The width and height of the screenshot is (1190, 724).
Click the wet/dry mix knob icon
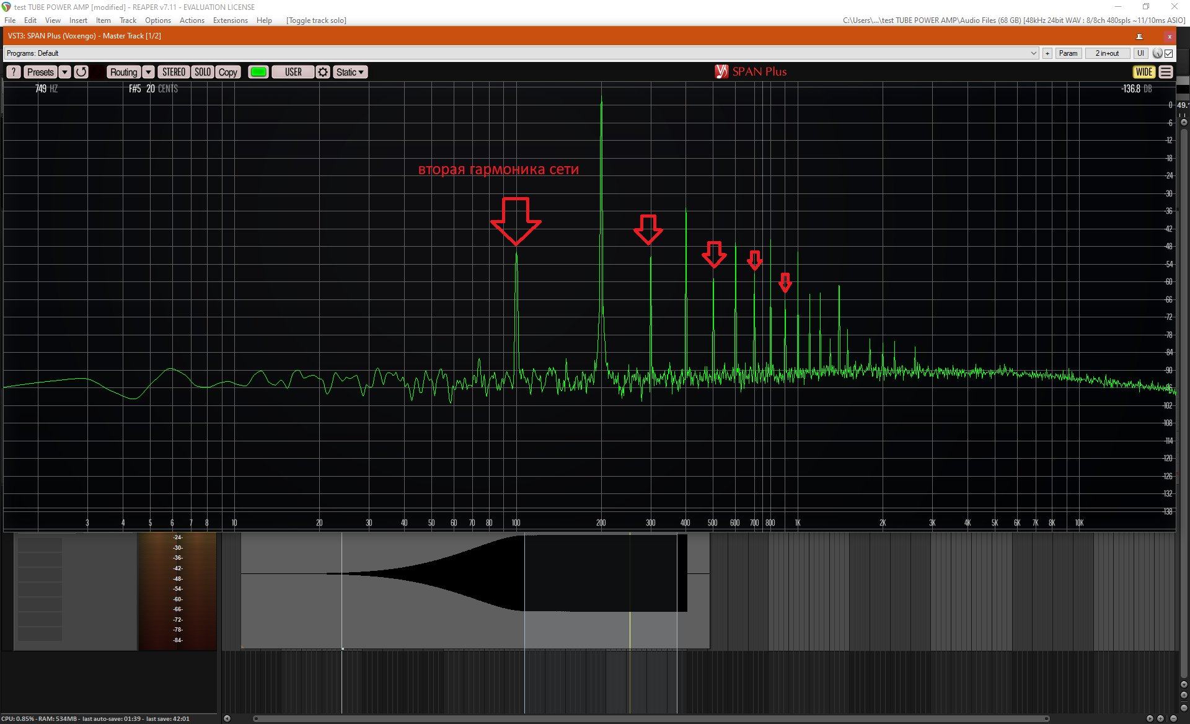point(1157,53)
